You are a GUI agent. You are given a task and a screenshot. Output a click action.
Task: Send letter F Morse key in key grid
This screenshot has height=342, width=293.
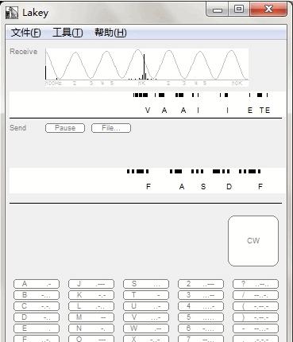[37, 339]
